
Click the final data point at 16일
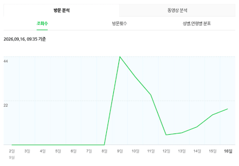pos(228,109)
